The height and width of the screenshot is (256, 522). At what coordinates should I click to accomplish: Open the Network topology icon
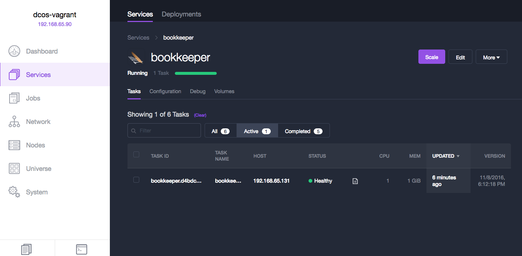(14, 122)
